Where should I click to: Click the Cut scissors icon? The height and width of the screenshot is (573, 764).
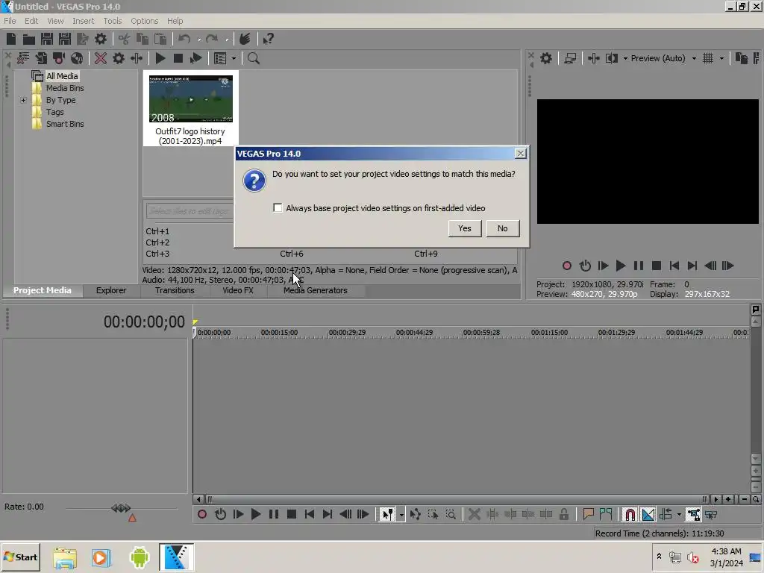pos(125,39)
